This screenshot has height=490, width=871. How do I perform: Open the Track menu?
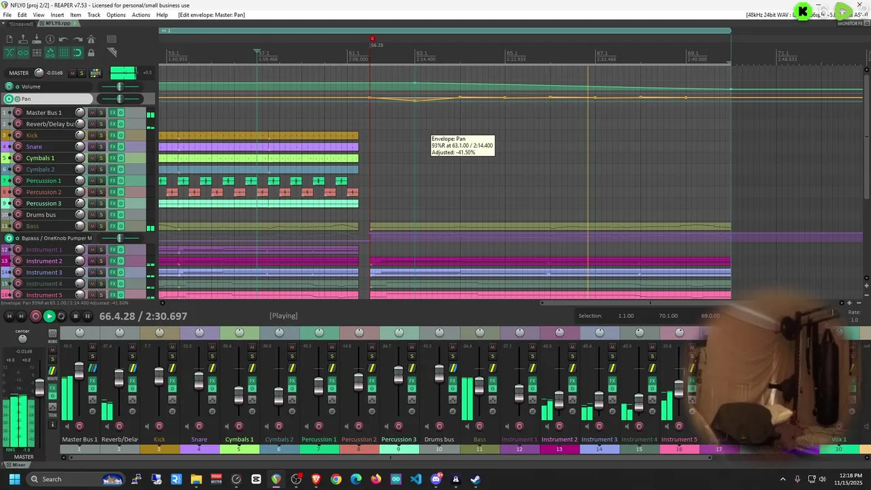[94, 14]
